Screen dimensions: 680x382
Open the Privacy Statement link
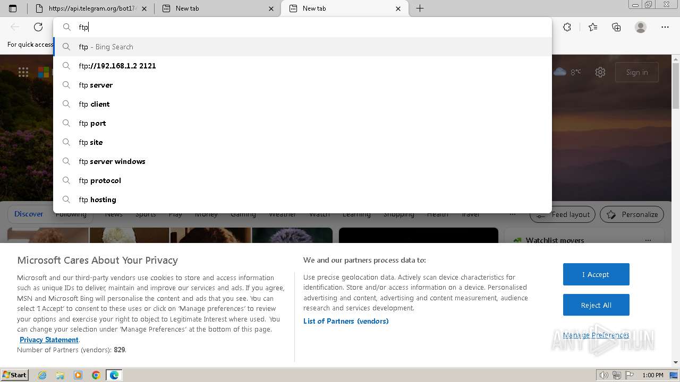pyautogui.click(x=49, y=340)
